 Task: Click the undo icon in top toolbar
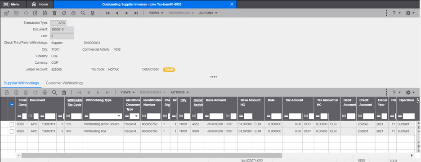[26, 13]
